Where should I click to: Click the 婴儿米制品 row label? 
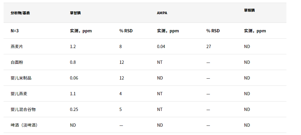tap(21, 78)
